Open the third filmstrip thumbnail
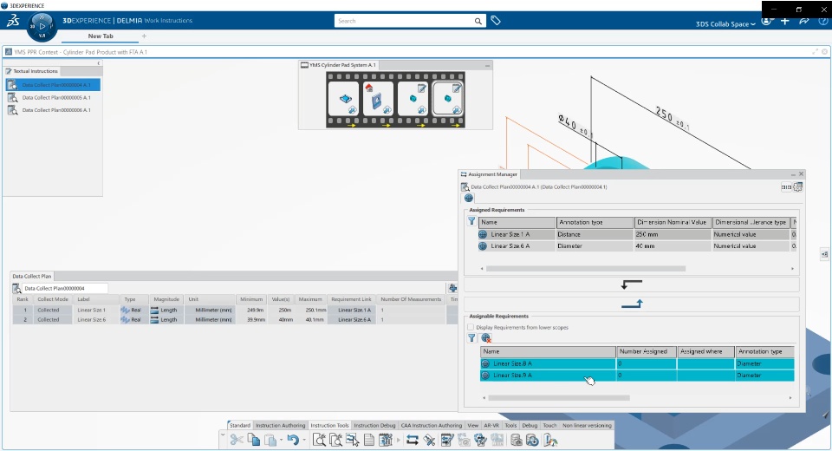 point(413,98)
